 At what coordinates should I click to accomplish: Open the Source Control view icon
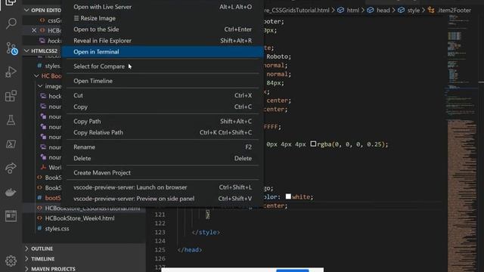(x=11, y=48)
